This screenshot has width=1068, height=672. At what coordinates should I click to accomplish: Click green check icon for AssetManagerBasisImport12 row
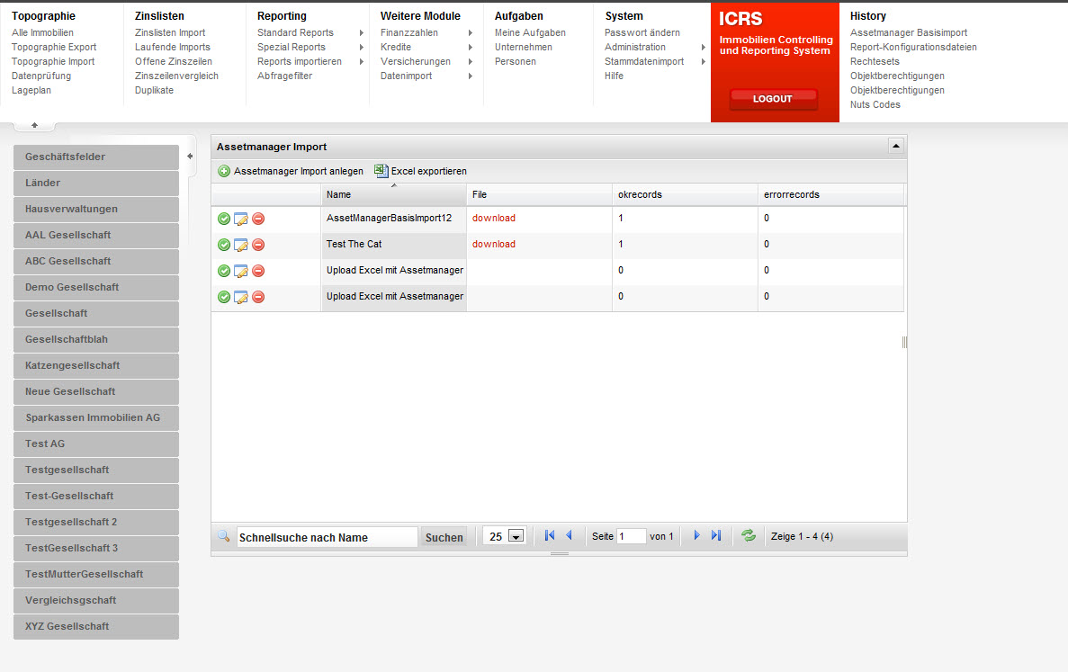click(223, 219)
